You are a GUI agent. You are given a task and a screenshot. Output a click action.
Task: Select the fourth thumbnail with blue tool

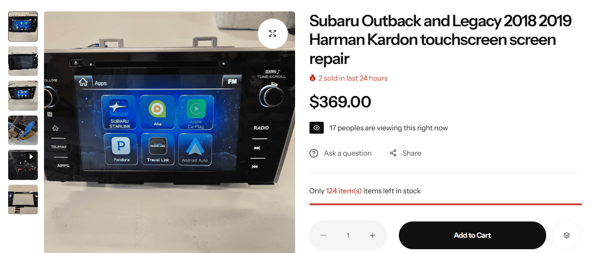tap(23, 130)
